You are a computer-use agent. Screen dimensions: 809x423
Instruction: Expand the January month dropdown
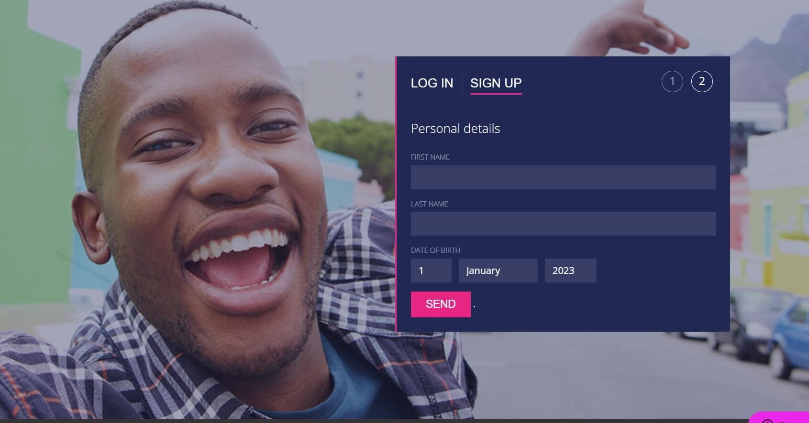pyautogui.click(x=498, y=271)
